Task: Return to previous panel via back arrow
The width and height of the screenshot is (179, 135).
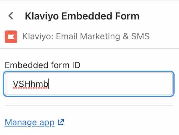Action: point(11,16)
